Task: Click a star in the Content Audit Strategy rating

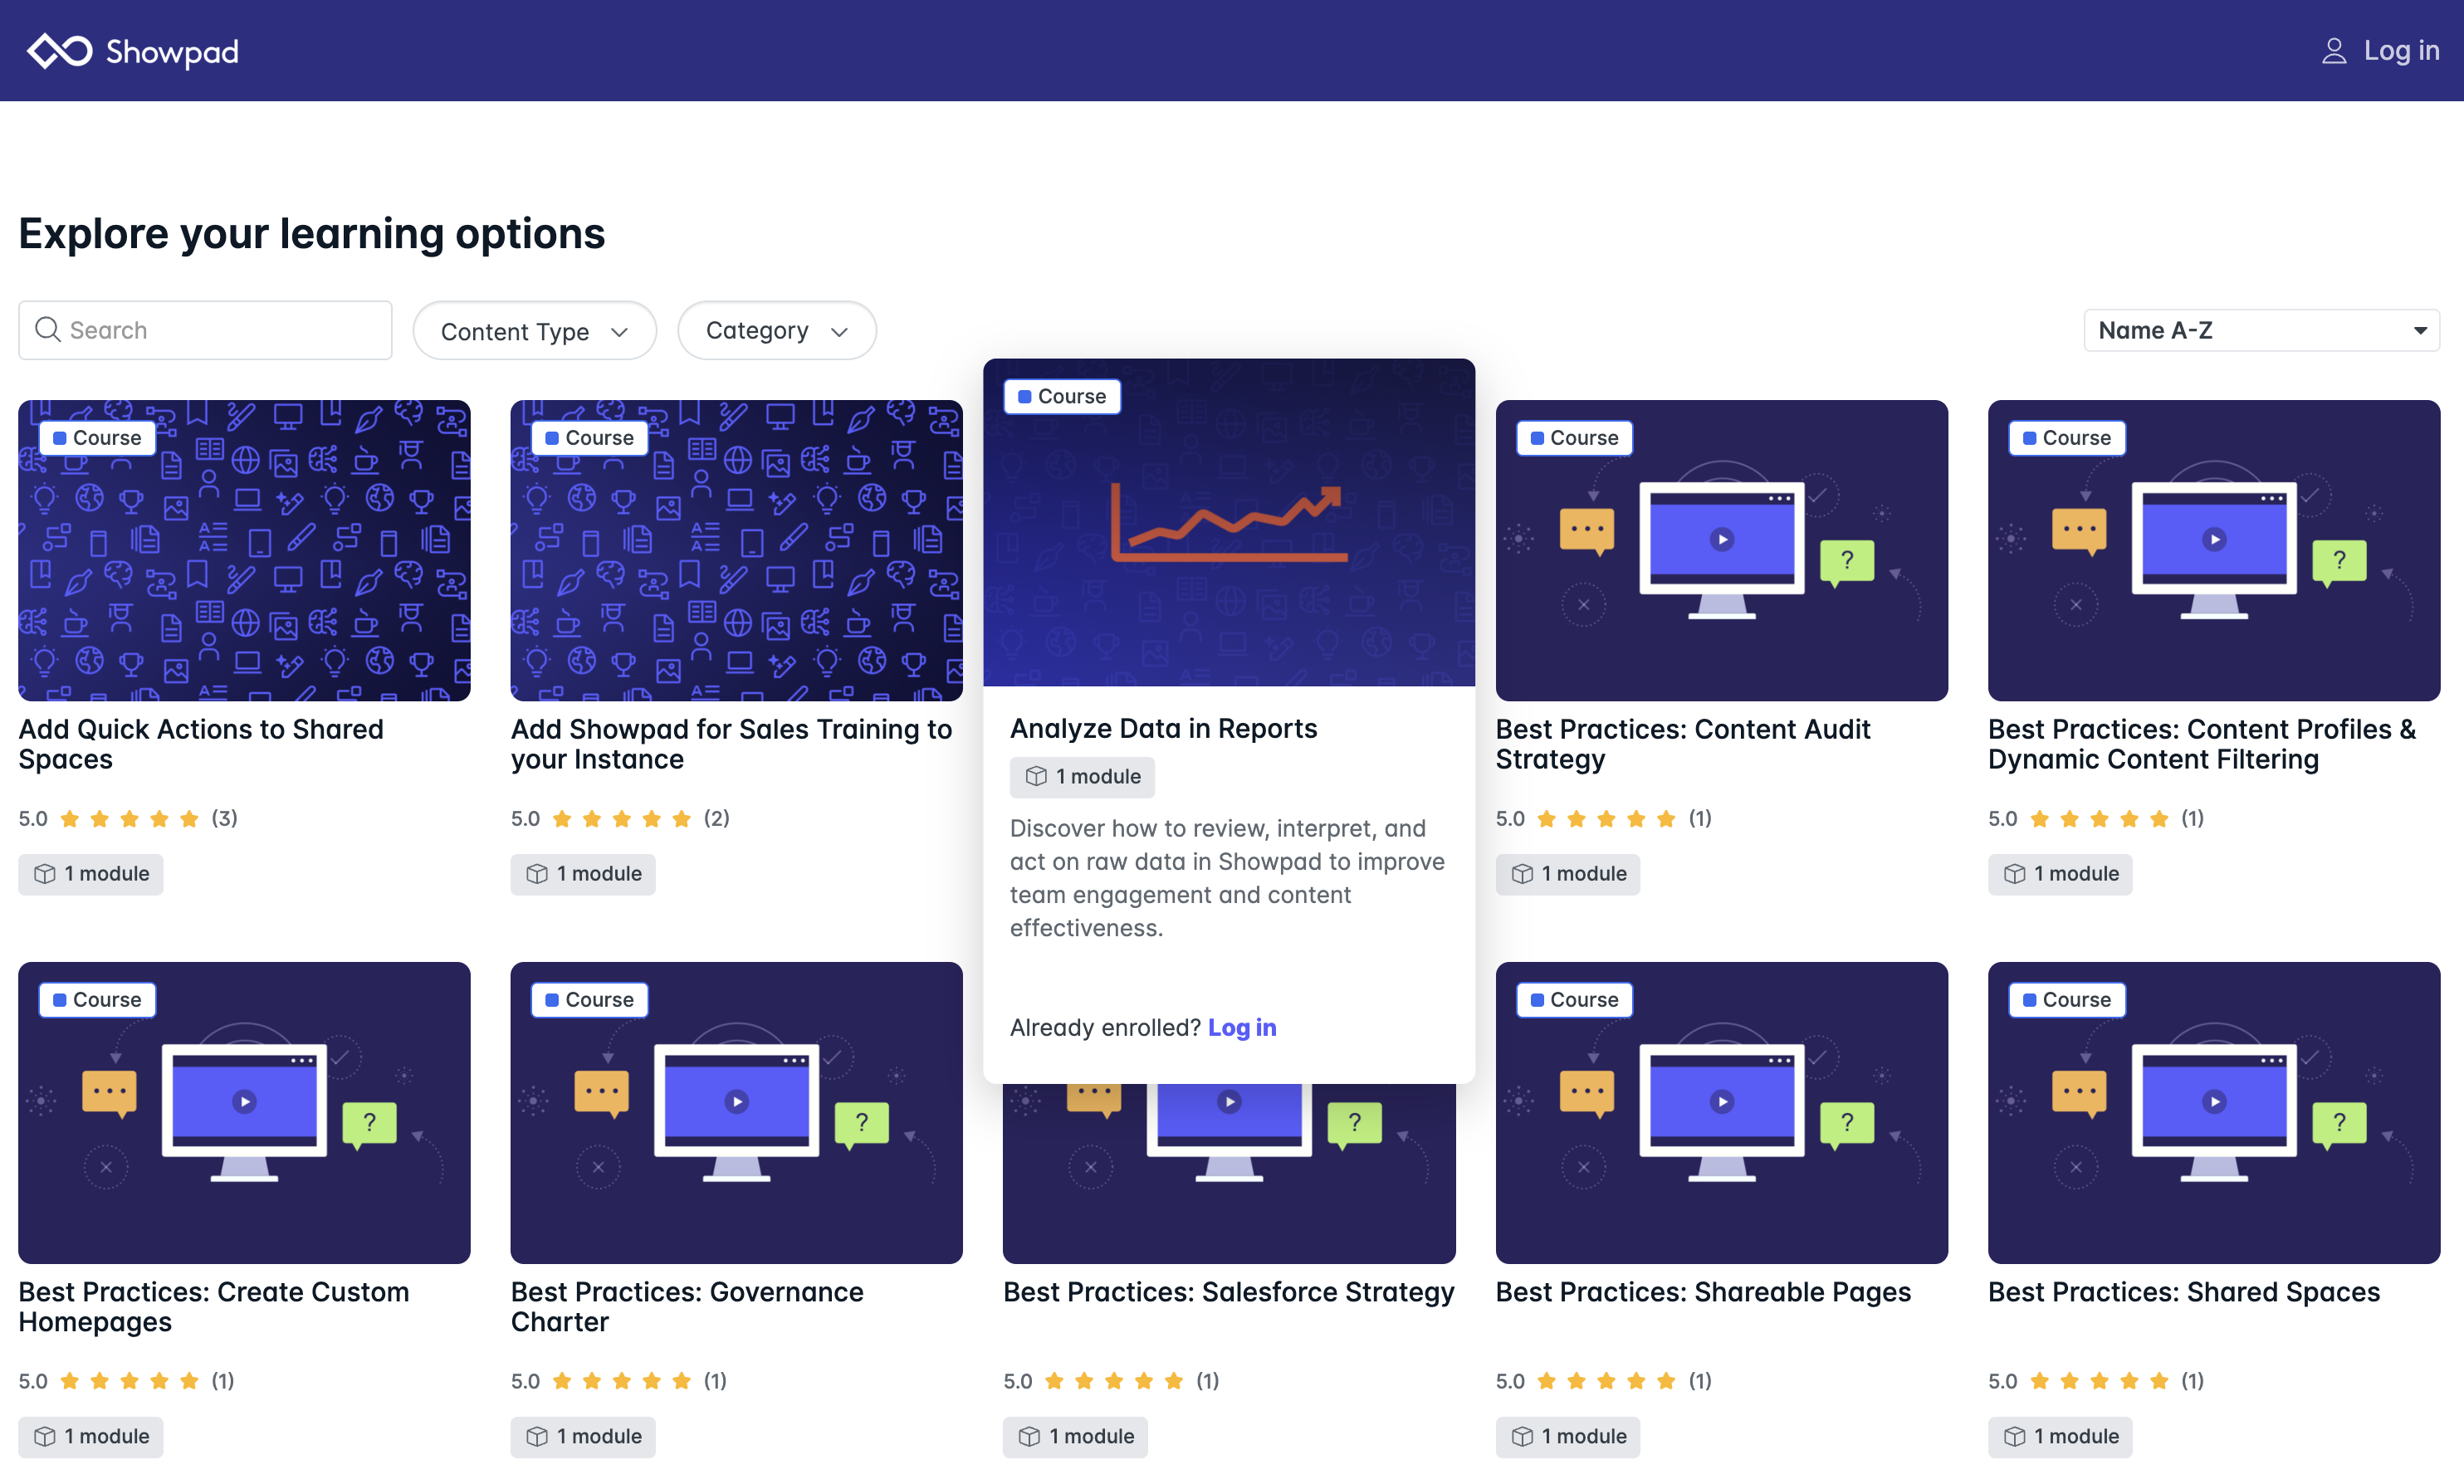Action: tap(1604, 818)
